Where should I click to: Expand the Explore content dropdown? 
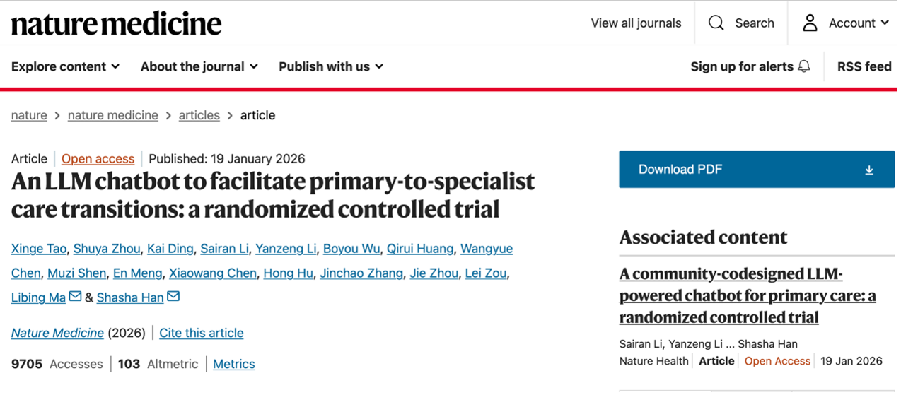pos(66,66)
